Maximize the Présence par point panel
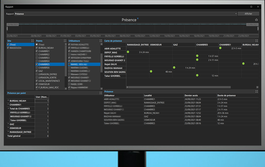 point(101,93)
